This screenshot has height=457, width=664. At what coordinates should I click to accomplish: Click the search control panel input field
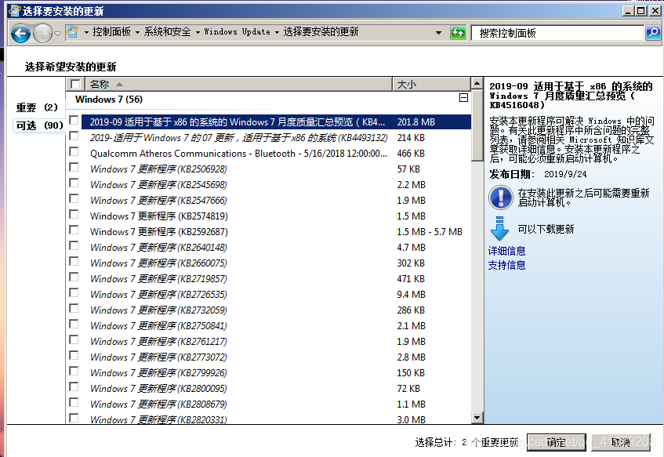point(557,33)
